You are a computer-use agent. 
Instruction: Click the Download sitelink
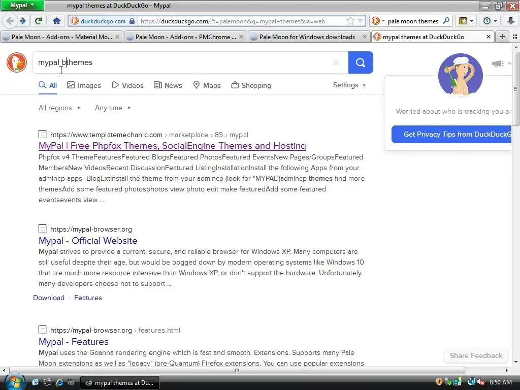tap(49, 298)
